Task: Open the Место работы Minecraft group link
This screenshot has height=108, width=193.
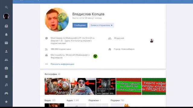Action: click(x=70, y=56)
